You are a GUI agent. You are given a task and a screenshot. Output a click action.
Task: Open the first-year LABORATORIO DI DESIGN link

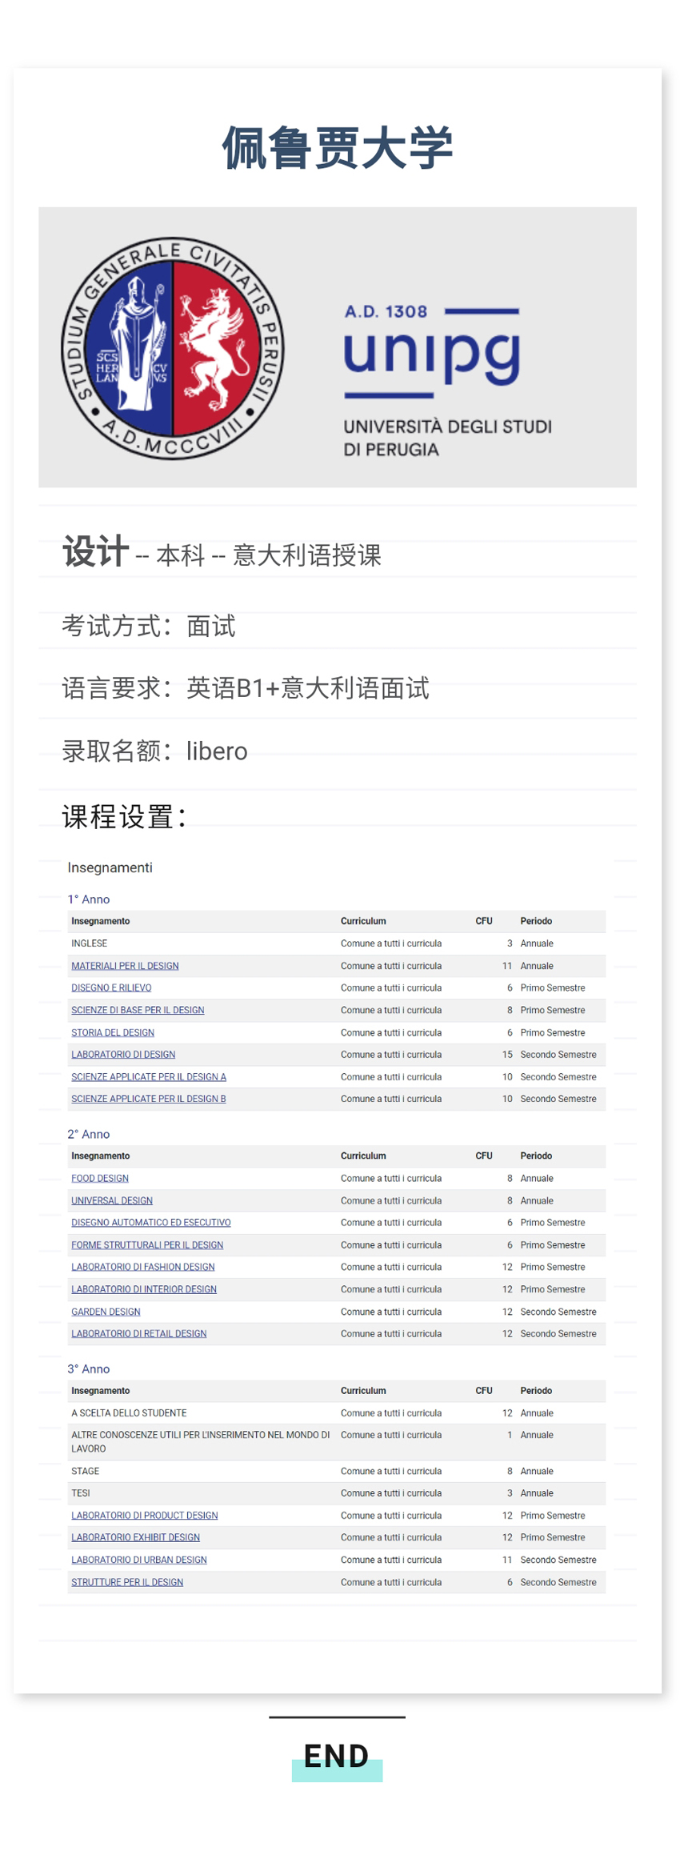click(x=123, y=1055)
